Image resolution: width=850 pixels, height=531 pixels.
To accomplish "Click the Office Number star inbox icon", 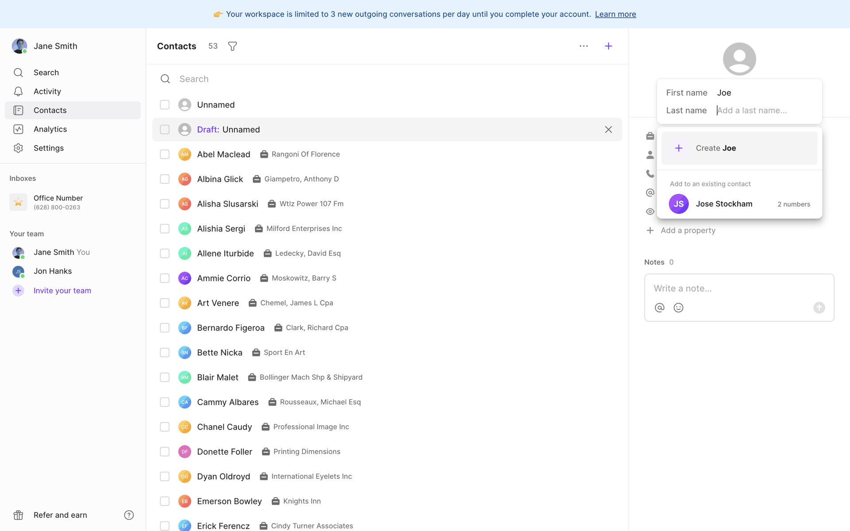I will pyautogui.click(x=18, y=202).
